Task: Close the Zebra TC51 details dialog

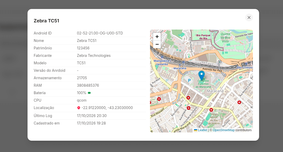Action: 249,17
